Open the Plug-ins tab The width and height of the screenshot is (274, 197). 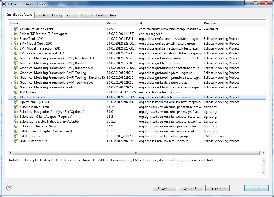[x=87, y=15]
